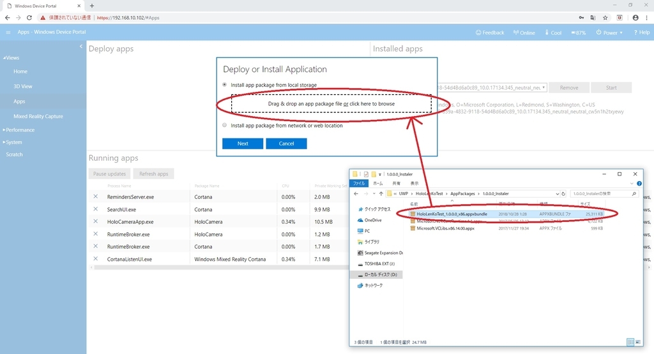This screenshot has width=654, height=354.
Task: Open the 表示 tab in File Explorer
Action: coord(414,183)
